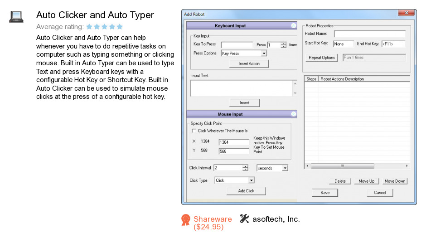Click the horizontal scrollbar in the actions list
Image resolution: width=426 pixels, height=243 pixels.
(x=342, y=166)
